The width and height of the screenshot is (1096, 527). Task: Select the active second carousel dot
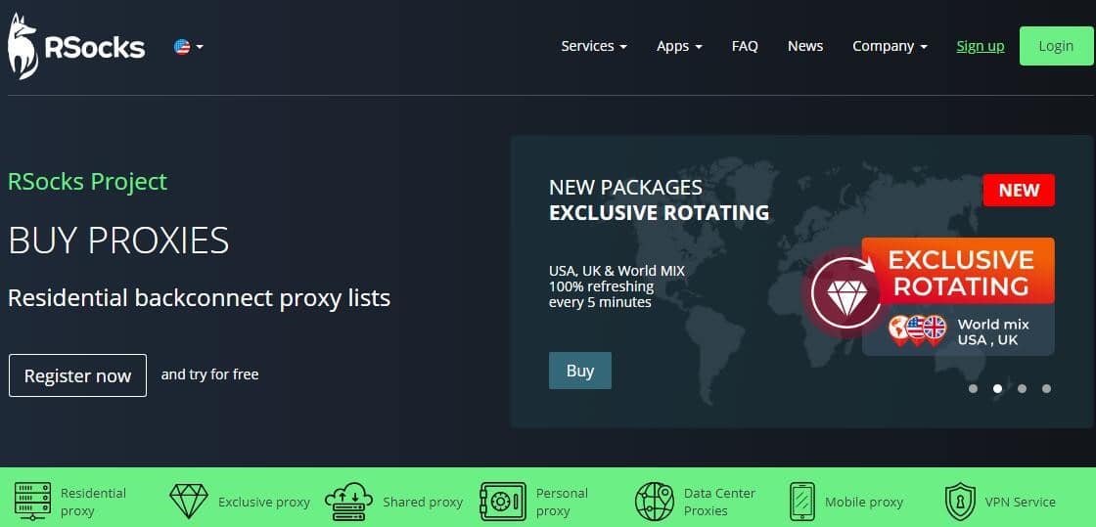997,389
